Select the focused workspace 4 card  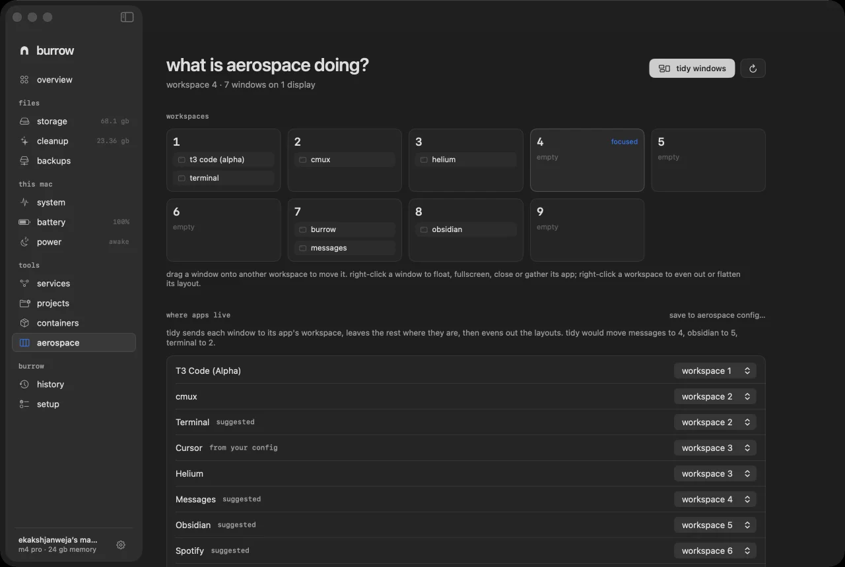[587, 160]
